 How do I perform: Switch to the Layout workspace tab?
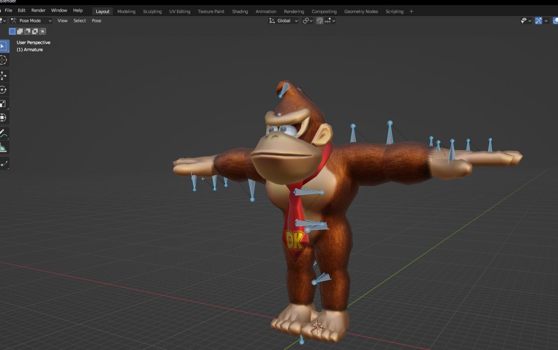(103, 12)
